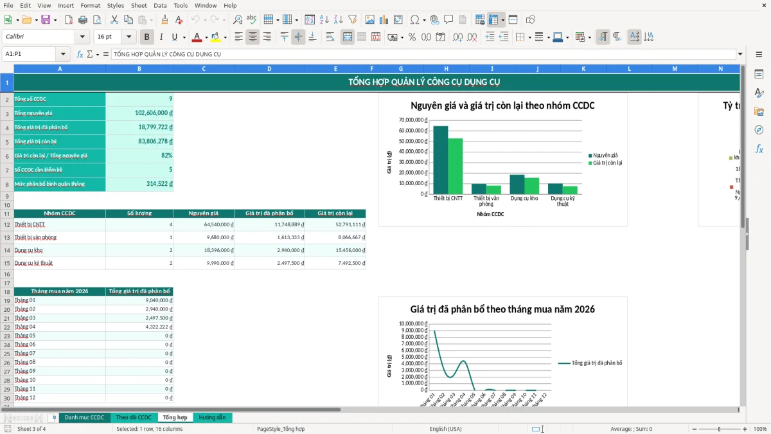Open the Borders dropdown arrow
This screenshot has width=771, height=434.
click(529, 37)
